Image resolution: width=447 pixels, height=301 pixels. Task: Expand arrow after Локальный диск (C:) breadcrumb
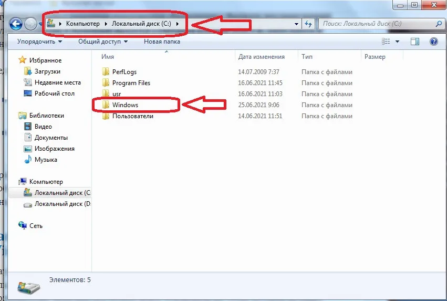click(178, 24)
